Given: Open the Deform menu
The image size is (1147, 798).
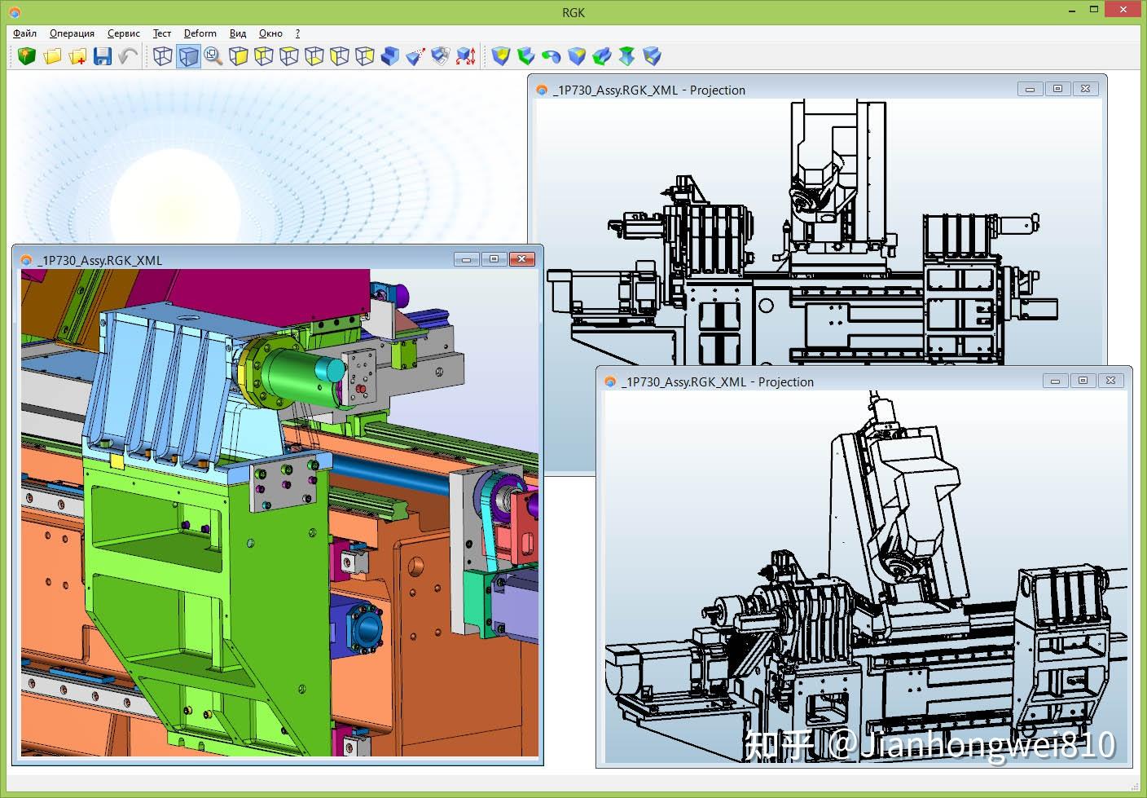Looking at the screenshot, I should [200, 33].
